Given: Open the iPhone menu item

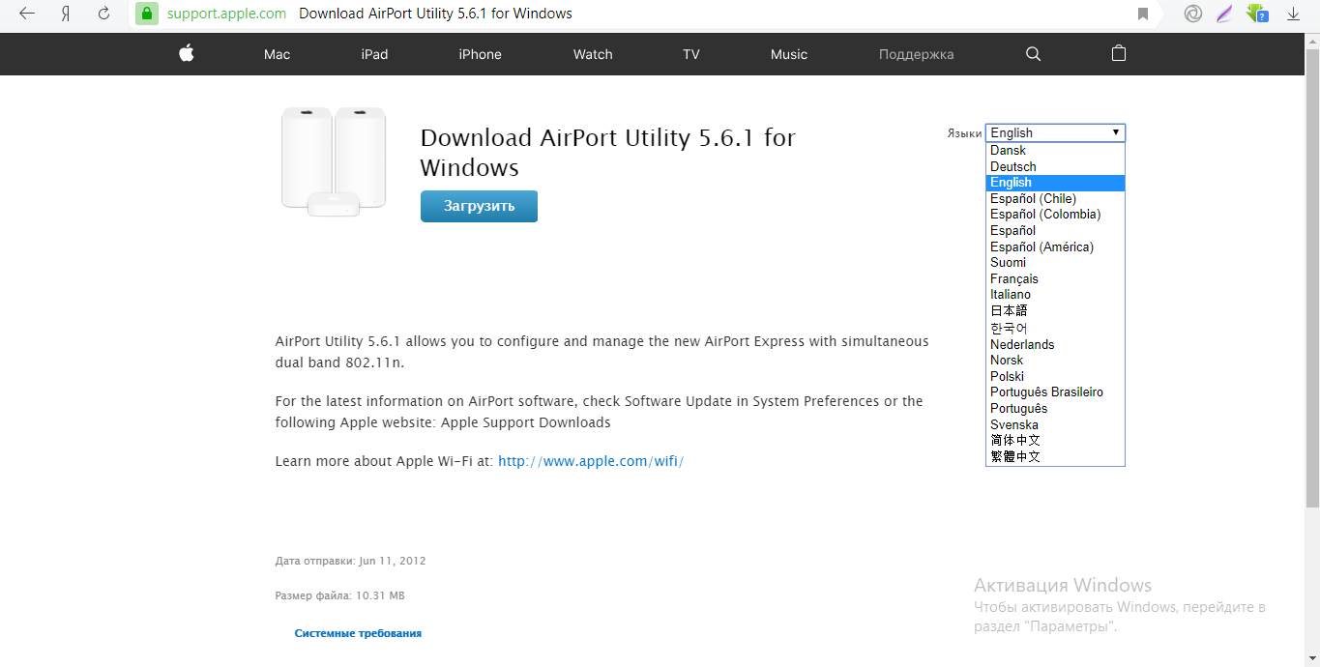Looking at the screenshot, I should 480,54.
